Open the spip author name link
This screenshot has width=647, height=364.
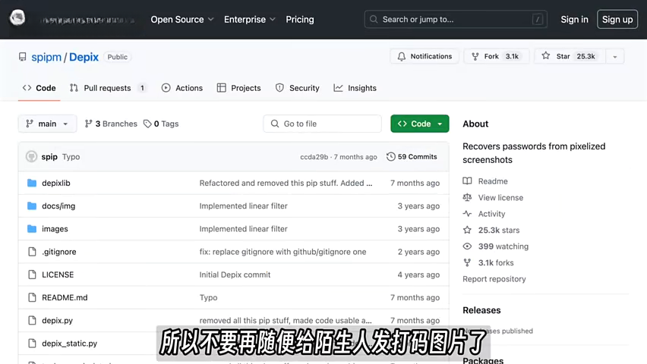[49, 157]
